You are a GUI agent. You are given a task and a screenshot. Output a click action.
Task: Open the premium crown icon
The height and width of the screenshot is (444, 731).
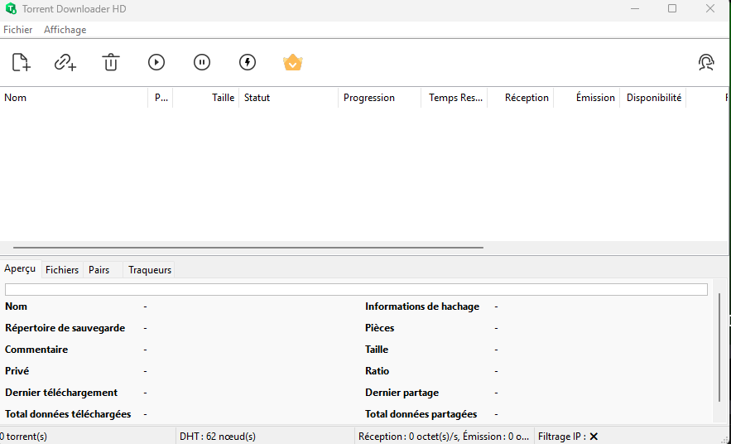pyautogui.click(x=293, y=62)
